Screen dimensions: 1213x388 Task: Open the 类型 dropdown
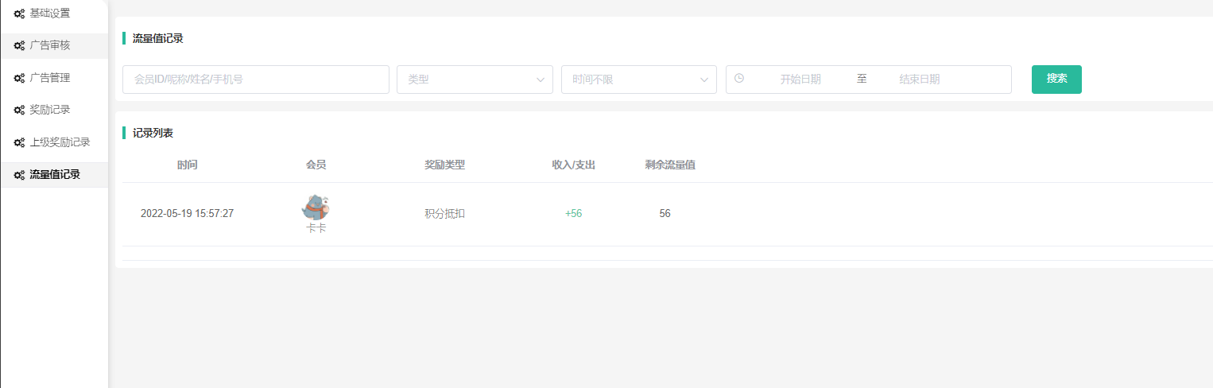[x=475, y=80]
